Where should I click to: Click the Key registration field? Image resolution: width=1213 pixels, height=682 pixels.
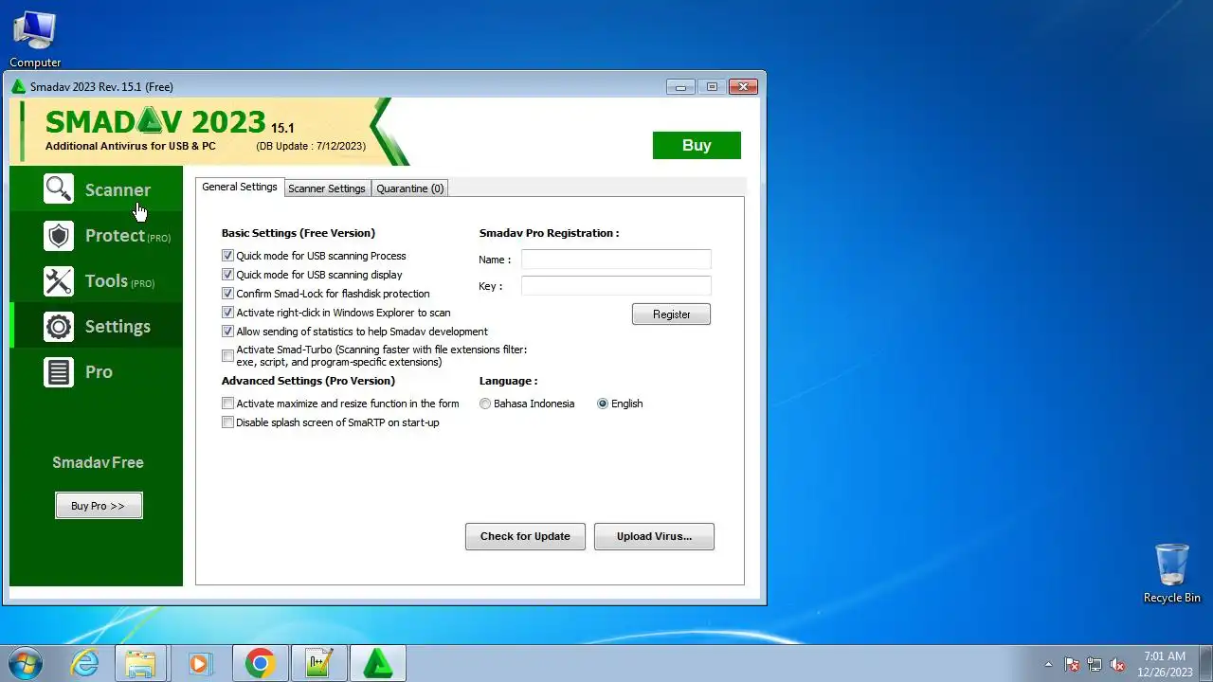(x=616, y=286)
